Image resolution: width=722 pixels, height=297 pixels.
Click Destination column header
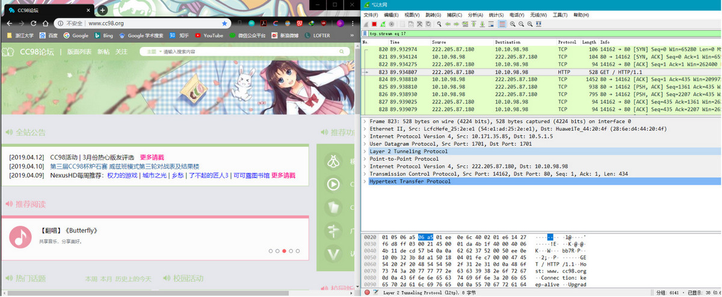508,42
